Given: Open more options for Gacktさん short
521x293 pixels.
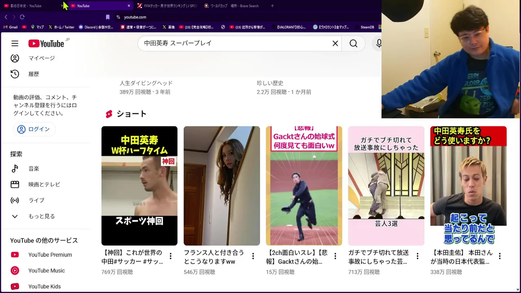Looking at the screenshot, I should [x=335, y=256].
